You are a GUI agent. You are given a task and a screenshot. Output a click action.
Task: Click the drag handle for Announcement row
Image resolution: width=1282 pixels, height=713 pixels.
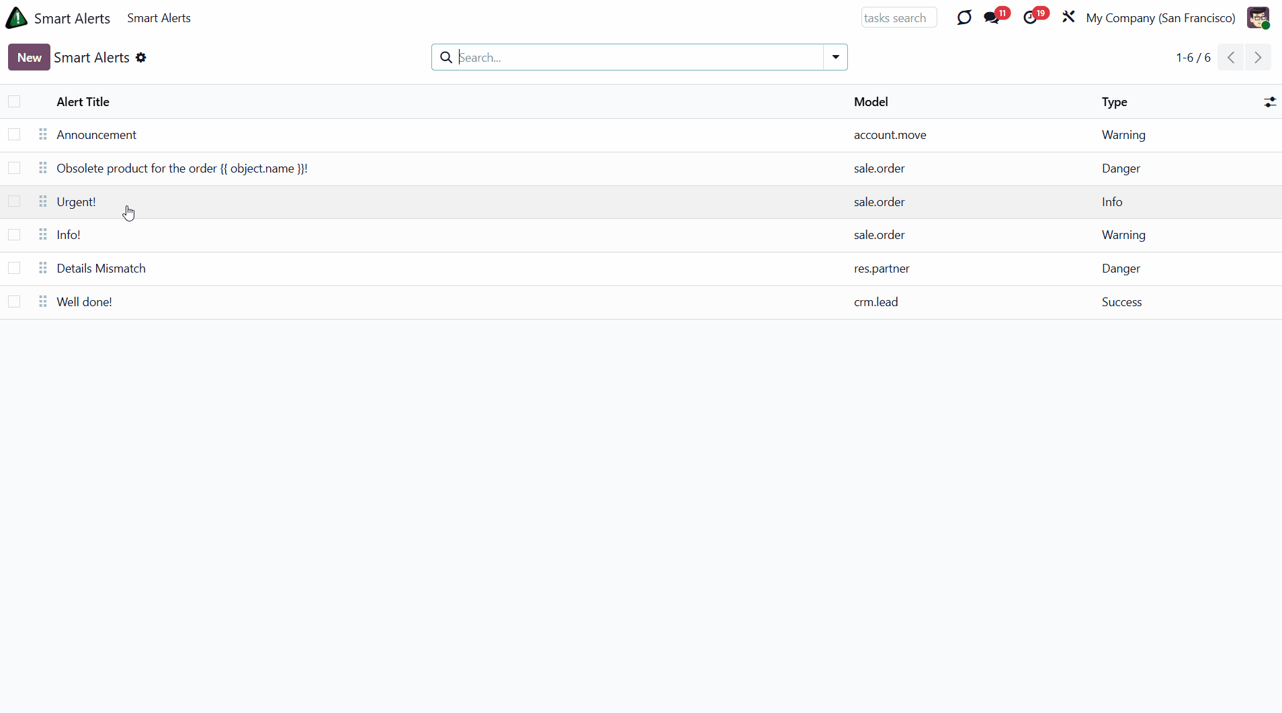tap(43, 135)
